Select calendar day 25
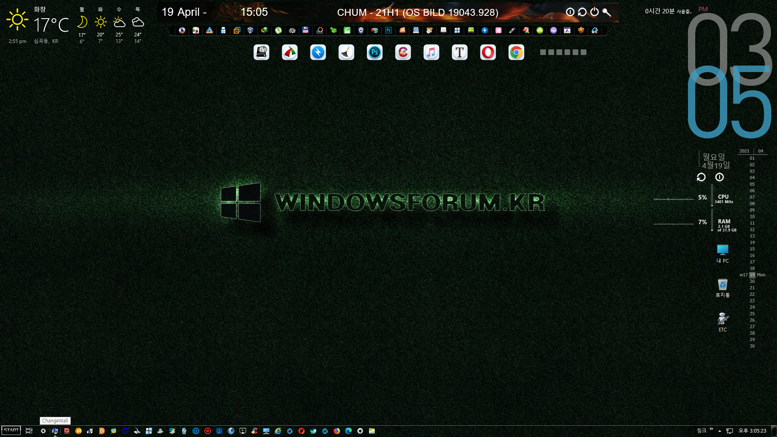777x437 pixels. point(752,314)
